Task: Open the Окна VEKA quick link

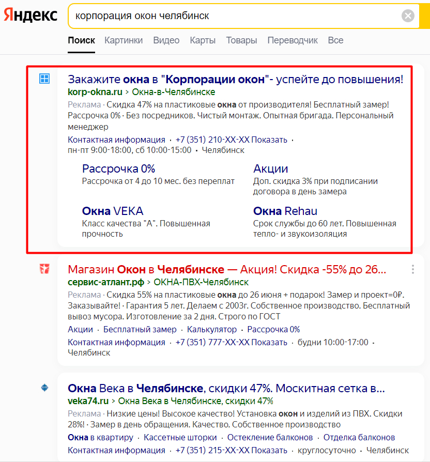Action: [113, 211]
